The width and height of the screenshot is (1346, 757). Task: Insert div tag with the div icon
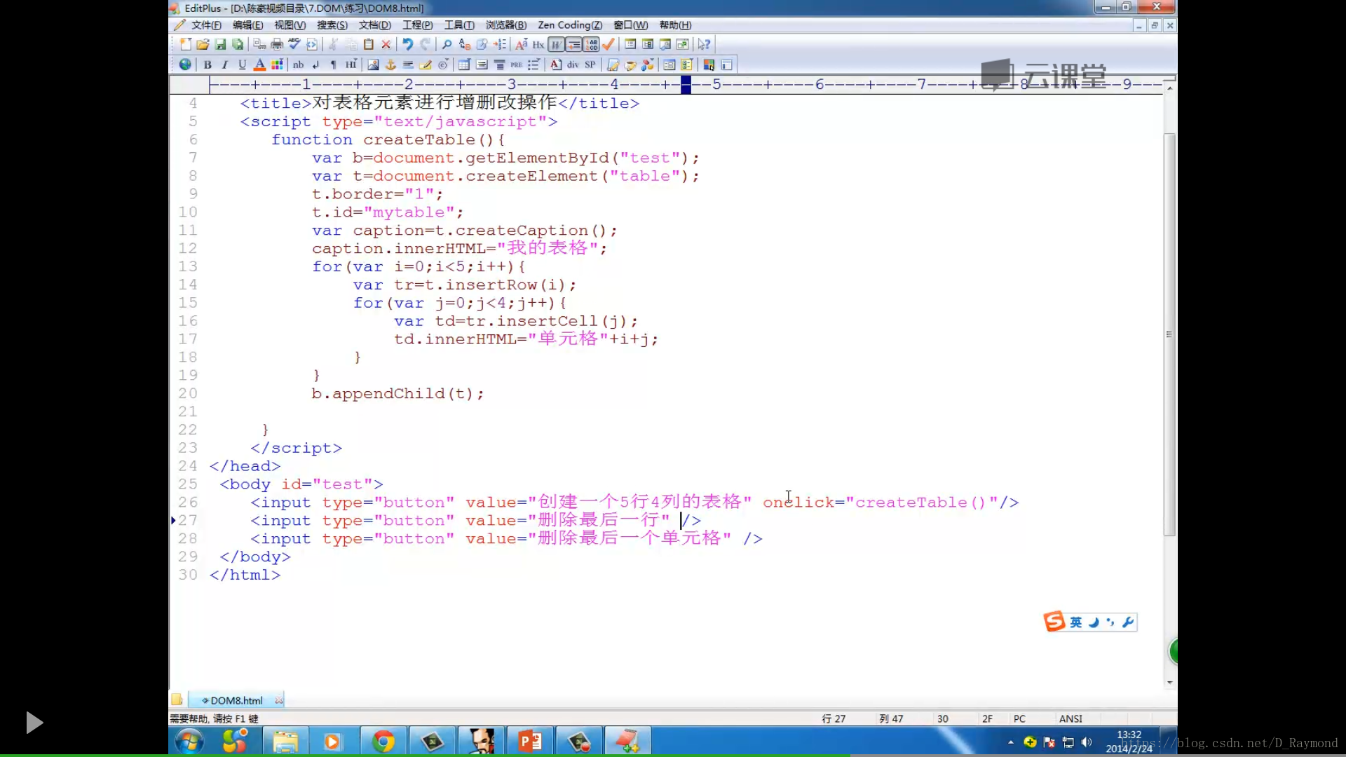point(573,64)
